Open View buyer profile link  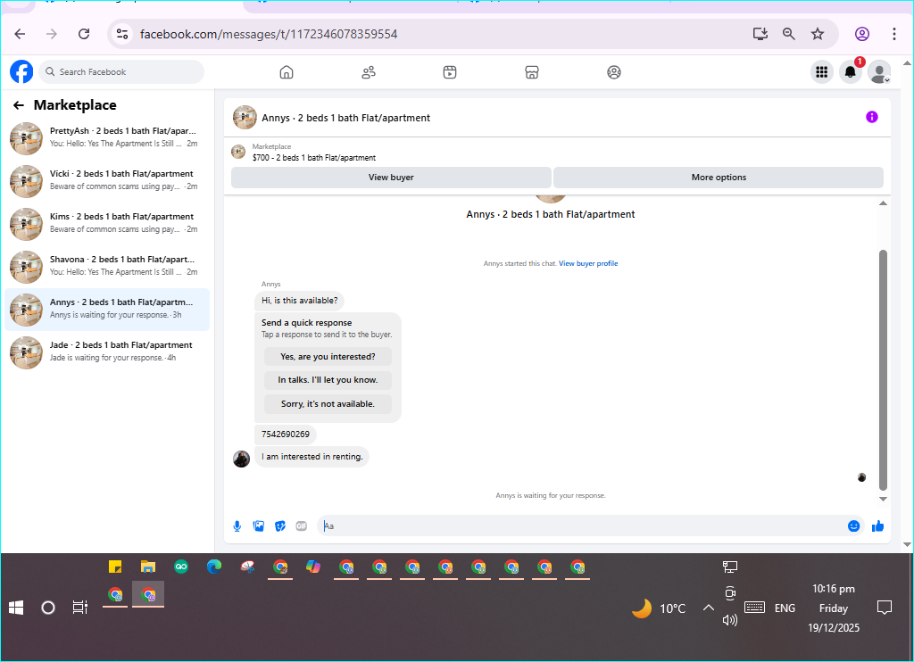588,263
